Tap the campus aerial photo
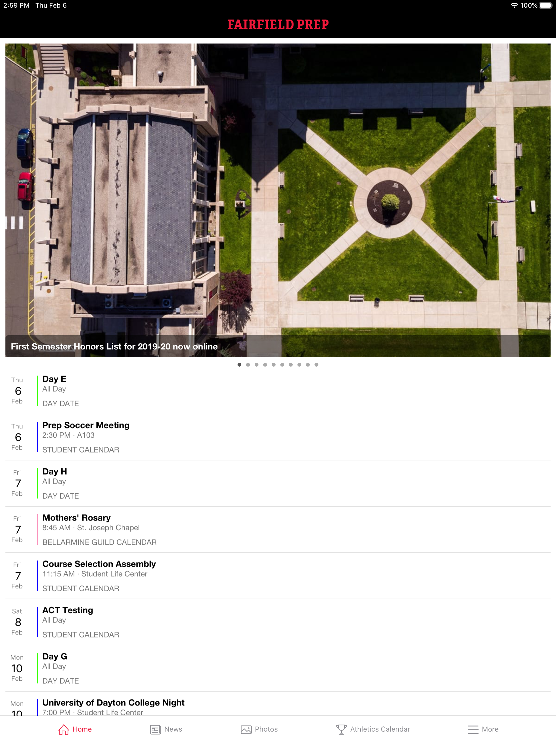The height and width of the screenshot is (743, 556). pos(278,188)
